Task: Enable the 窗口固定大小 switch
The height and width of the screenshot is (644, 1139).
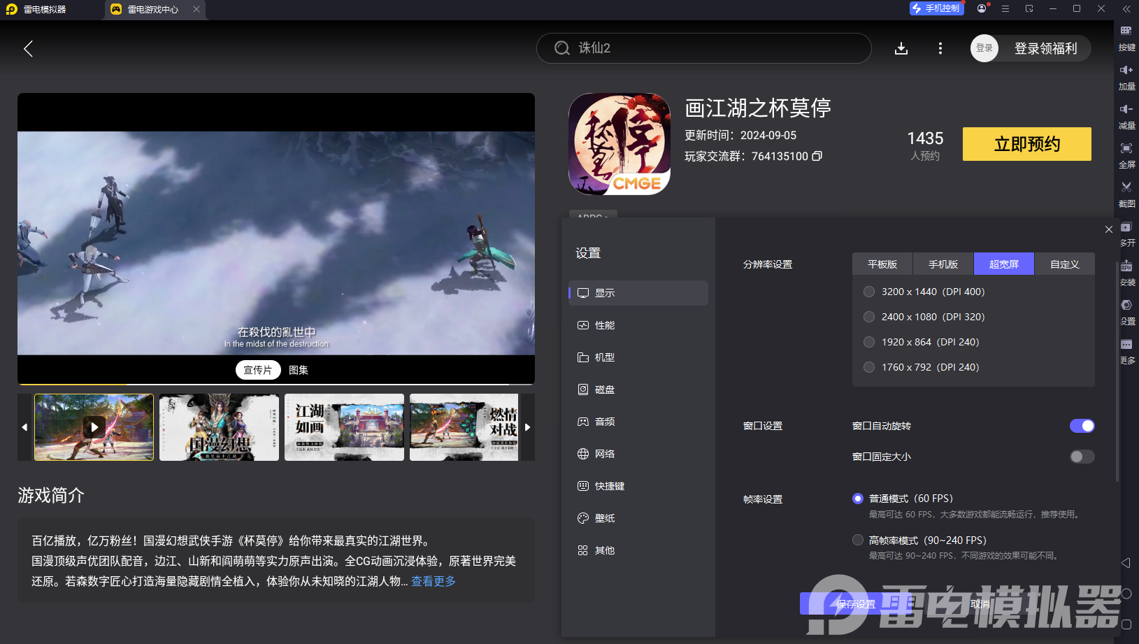Action: (x=1082, y=457)
